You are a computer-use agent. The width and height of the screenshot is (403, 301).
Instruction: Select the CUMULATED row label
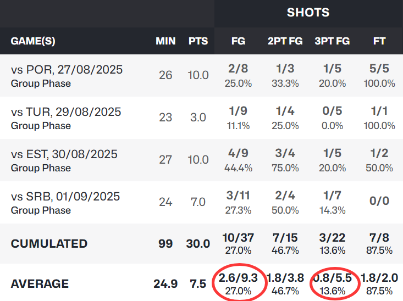49,243
